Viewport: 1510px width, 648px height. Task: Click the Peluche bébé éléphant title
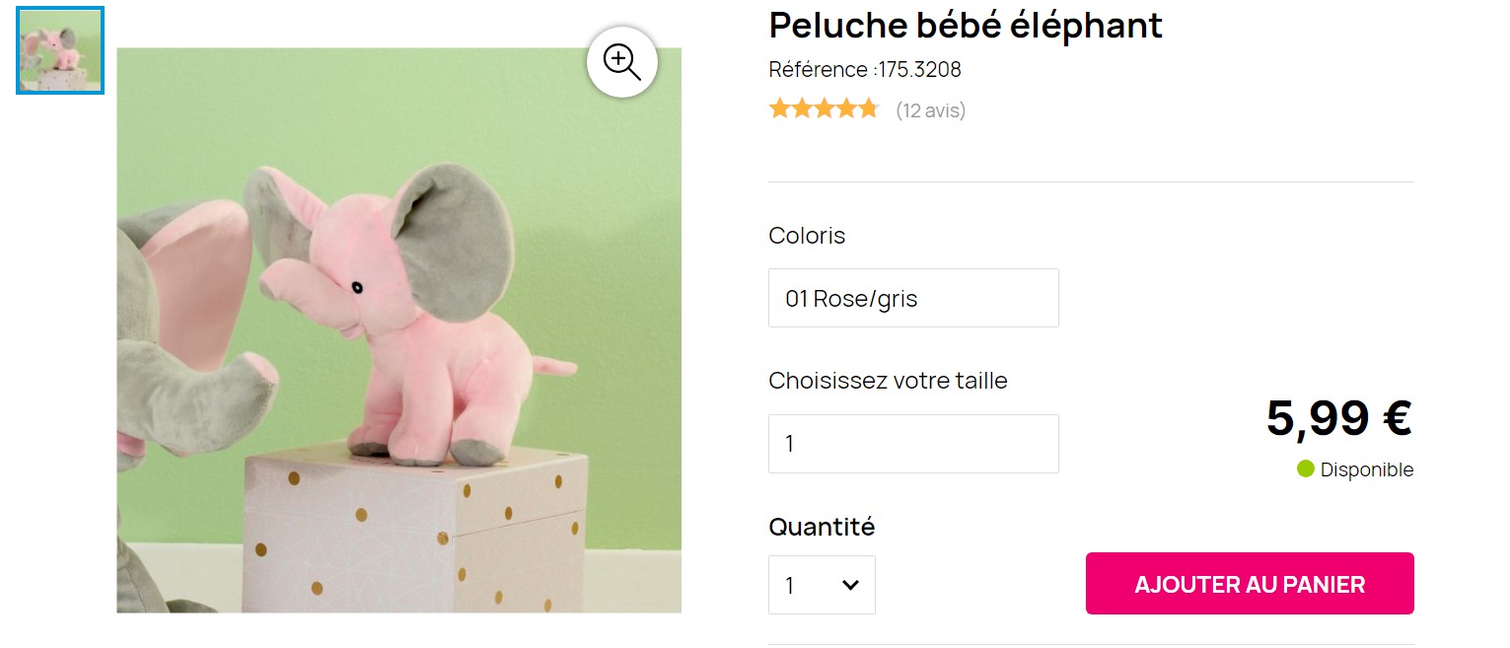click(966, 26)
